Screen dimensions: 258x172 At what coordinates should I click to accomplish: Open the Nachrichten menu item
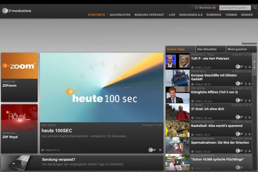pos(120,15)
